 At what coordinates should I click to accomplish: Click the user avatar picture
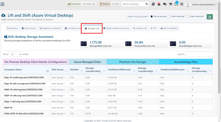[x=188, y=5]
